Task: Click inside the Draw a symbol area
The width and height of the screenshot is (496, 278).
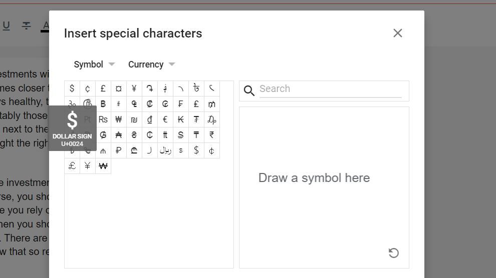Action: tap(324, 200)
